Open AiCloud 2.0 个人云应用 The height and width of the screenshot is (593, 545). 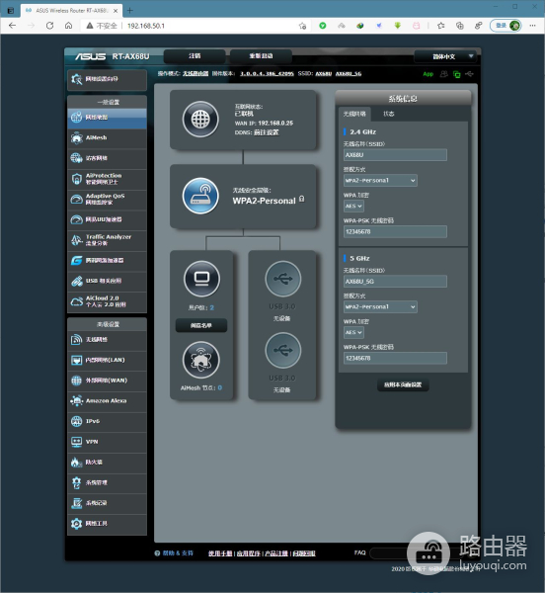pos(107,301)
